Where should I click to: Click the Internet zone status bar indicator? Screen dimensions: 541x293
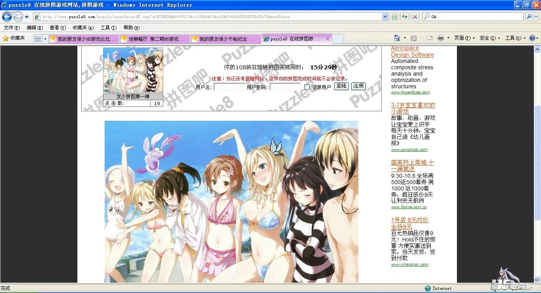438,288
